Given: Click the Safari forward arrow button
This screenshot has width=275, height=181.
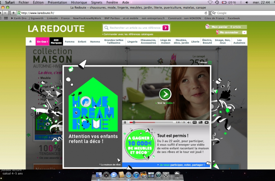Looking at the screenshot, I should [x=5, y=13].
